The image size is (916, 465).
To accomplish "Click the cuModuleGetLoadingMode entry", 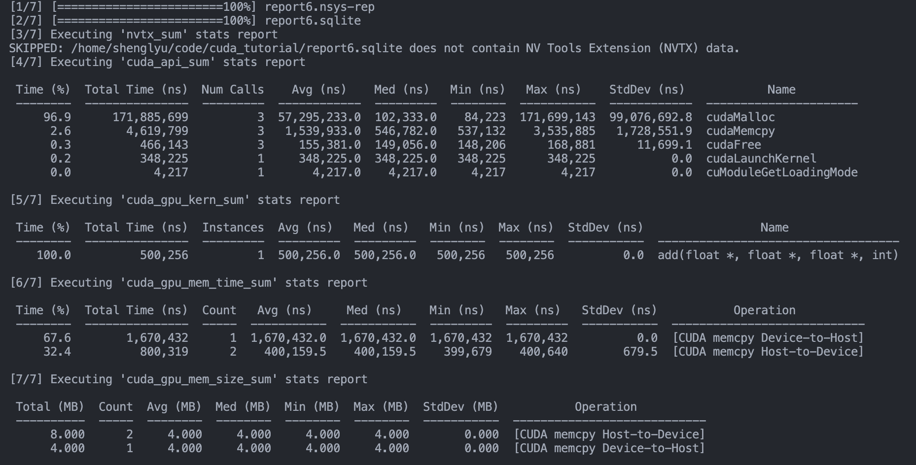I will point(781,172).
